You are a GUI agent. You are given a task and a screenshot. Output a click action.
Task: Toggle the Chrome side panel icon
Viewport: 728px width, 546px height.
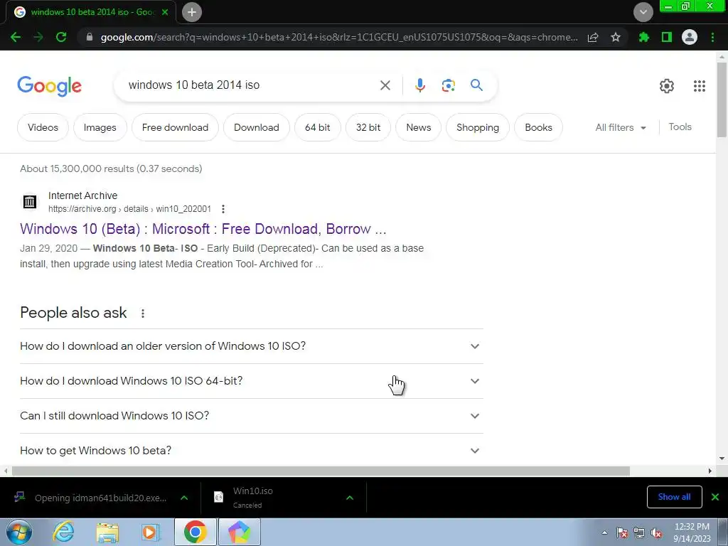tap(667, 37)
